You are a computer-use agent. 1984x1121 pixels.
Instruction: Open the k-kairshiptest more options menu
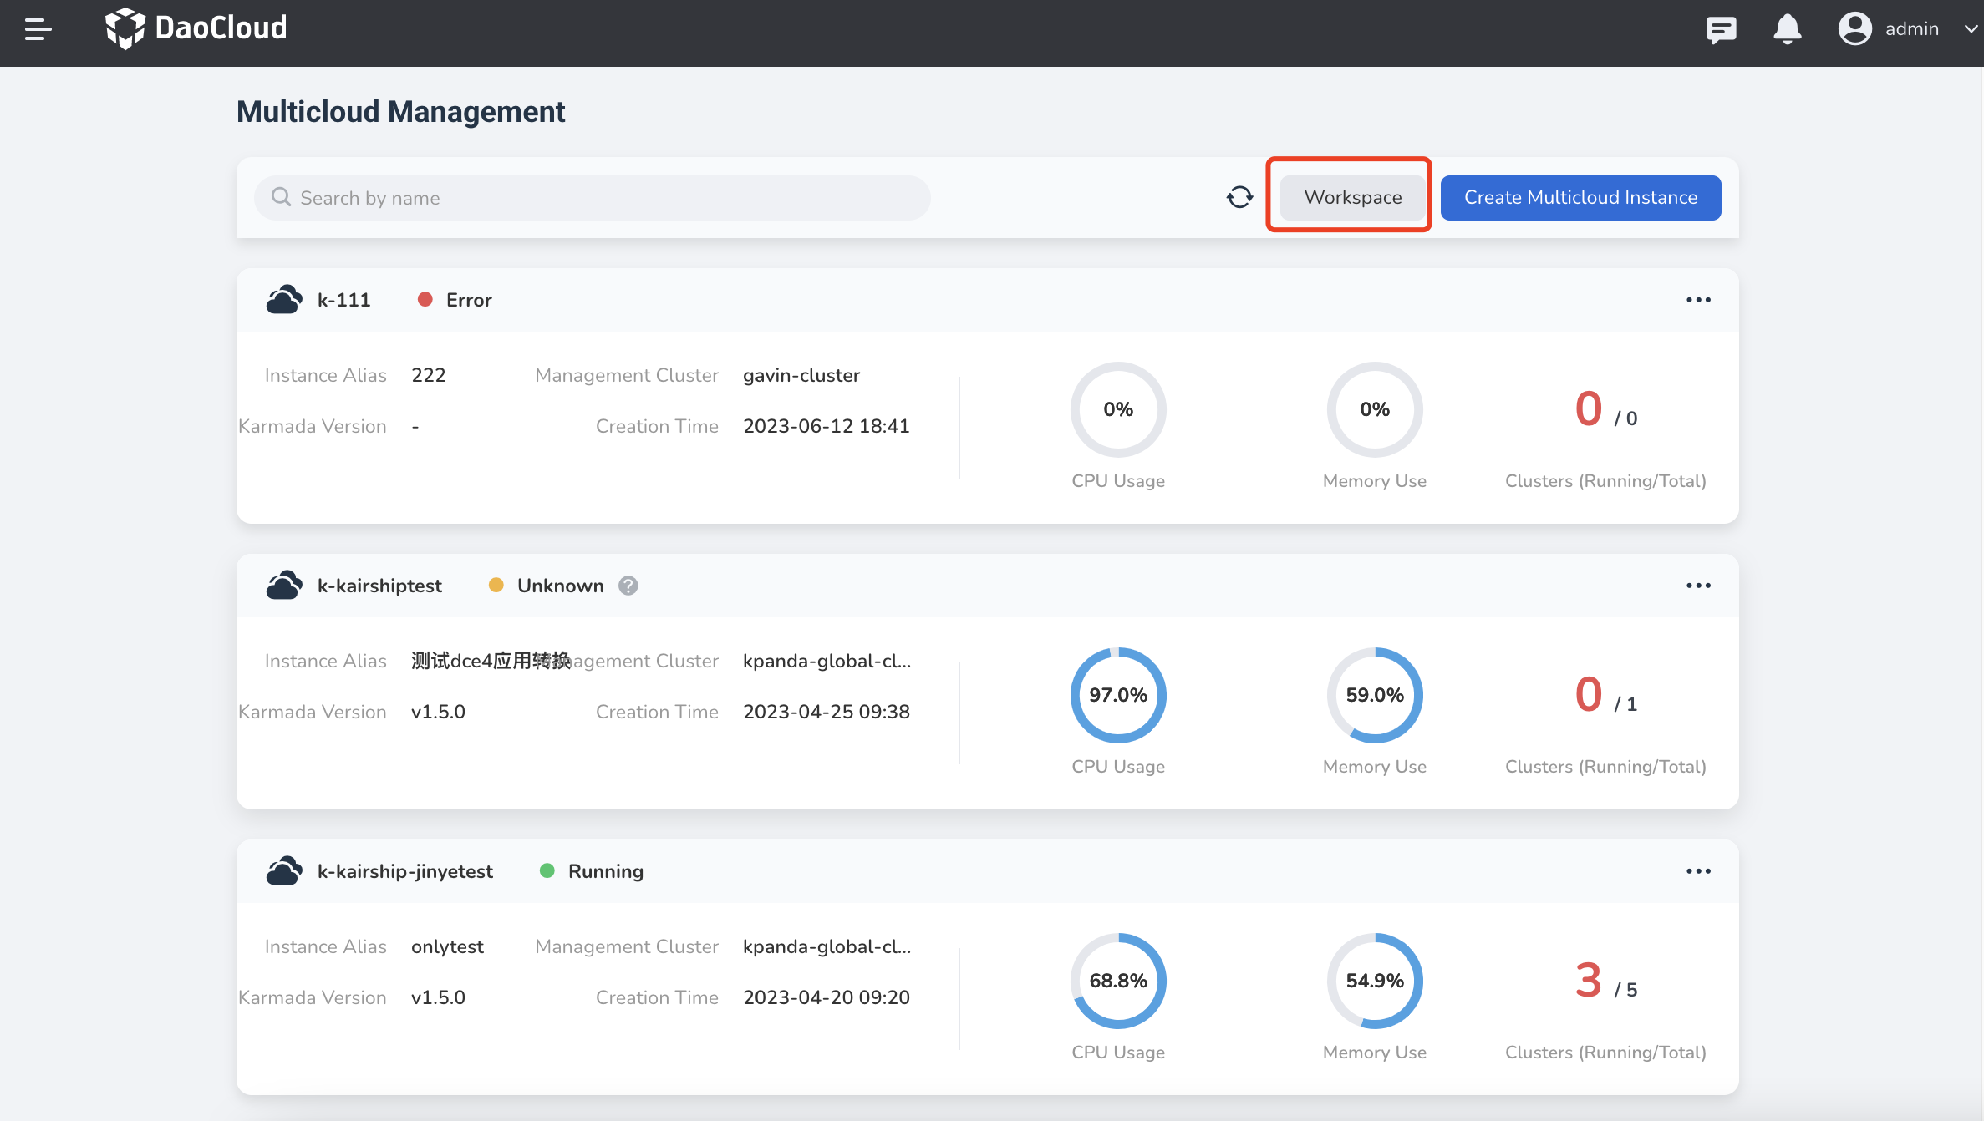point(1698,586)
